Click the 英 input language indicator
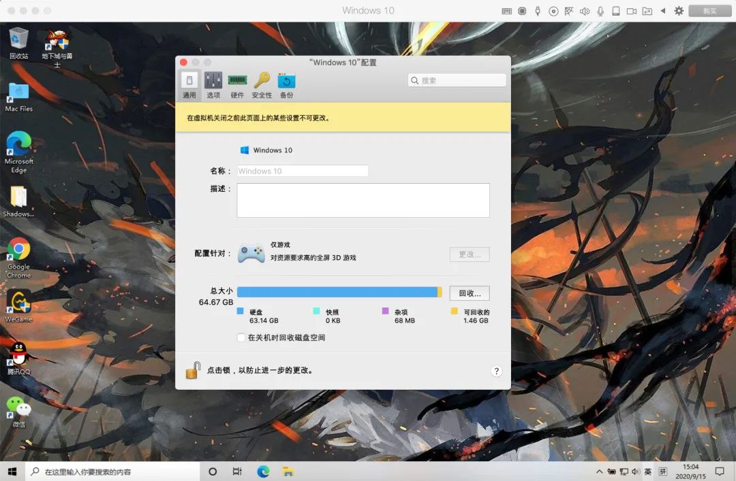The image size is (736, 481). pos(648,471)
